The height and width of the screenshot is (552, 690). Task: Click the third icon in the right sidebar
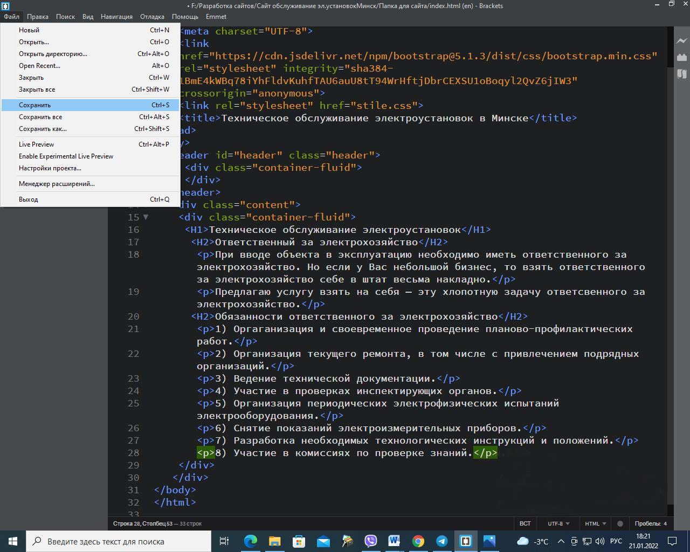pyautogui.click(x=681, y=74)
